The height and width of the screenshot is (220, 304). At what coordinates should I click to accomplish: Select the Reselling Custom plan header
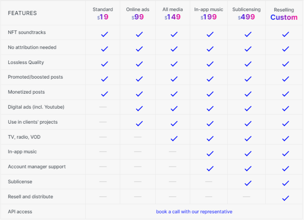coord(284,13)
